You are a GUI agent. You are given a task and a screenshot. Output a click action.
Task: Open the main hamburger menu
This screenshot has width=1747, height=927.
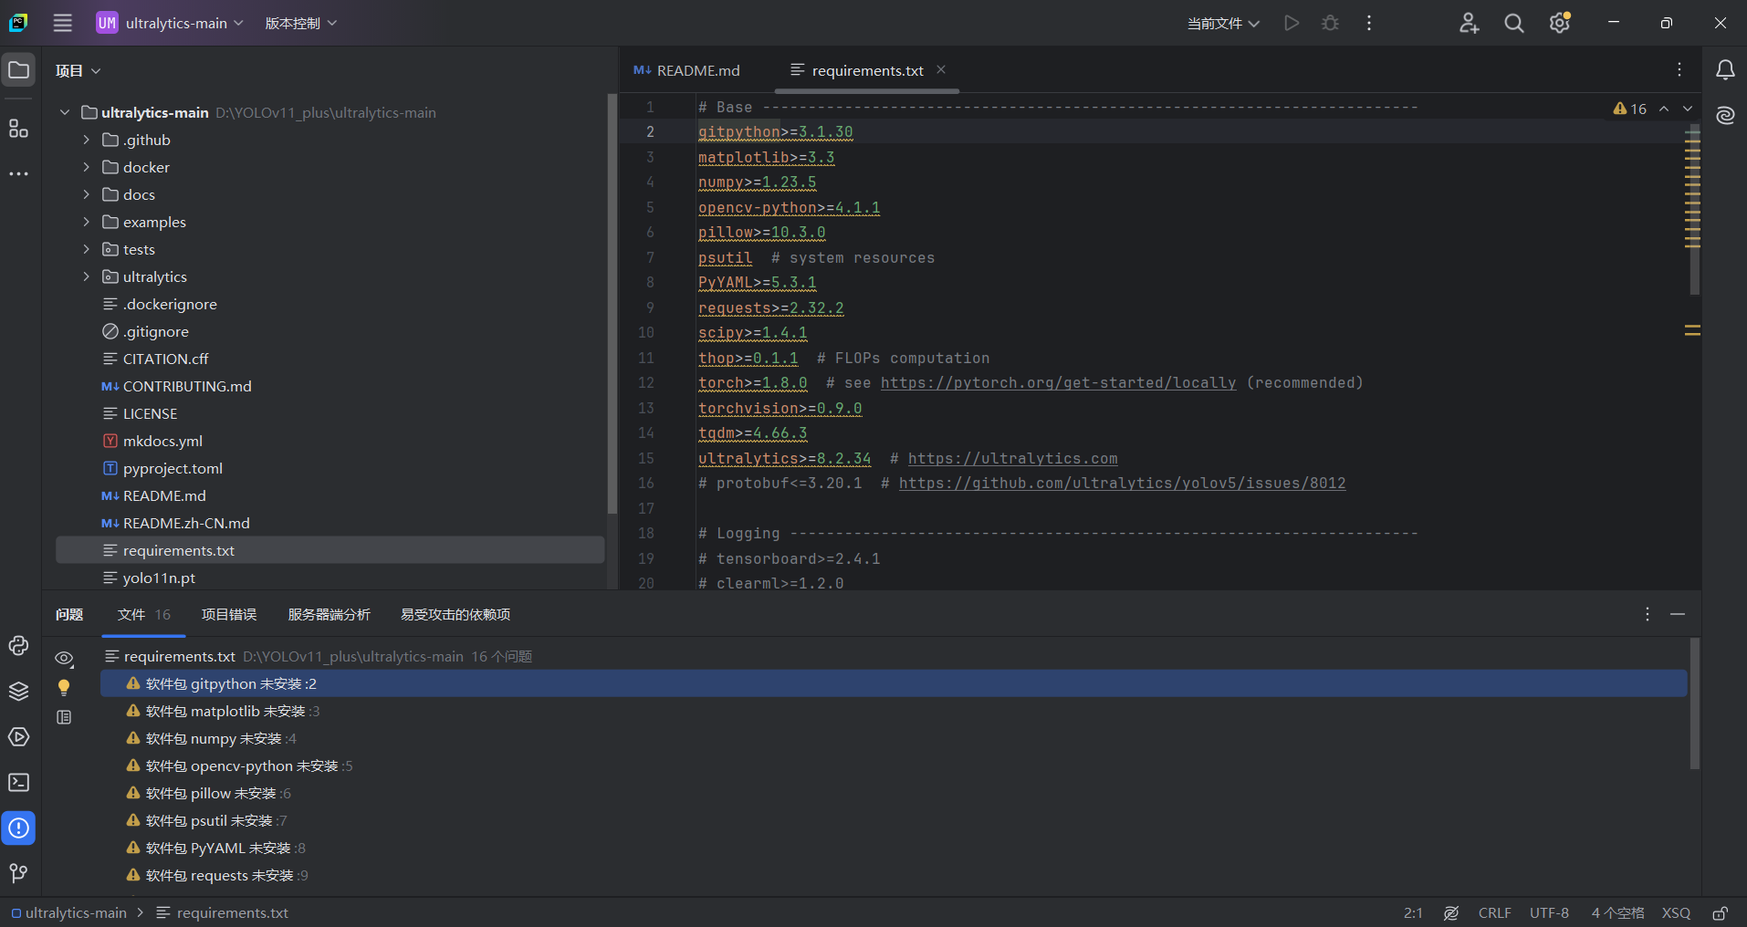pyautogui.click(x=62, y=23)
